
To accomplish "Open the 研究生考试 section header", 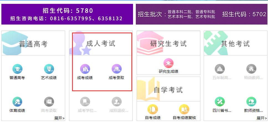I will [168, 43].
